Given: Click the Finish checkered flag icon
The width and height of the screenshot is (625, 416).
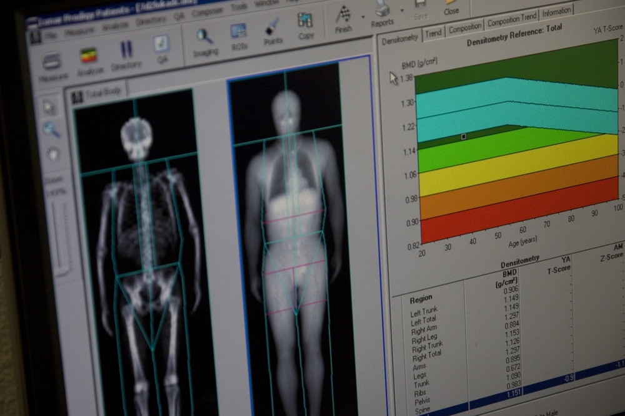Looking at the screenshot, I should click(344, 15).
